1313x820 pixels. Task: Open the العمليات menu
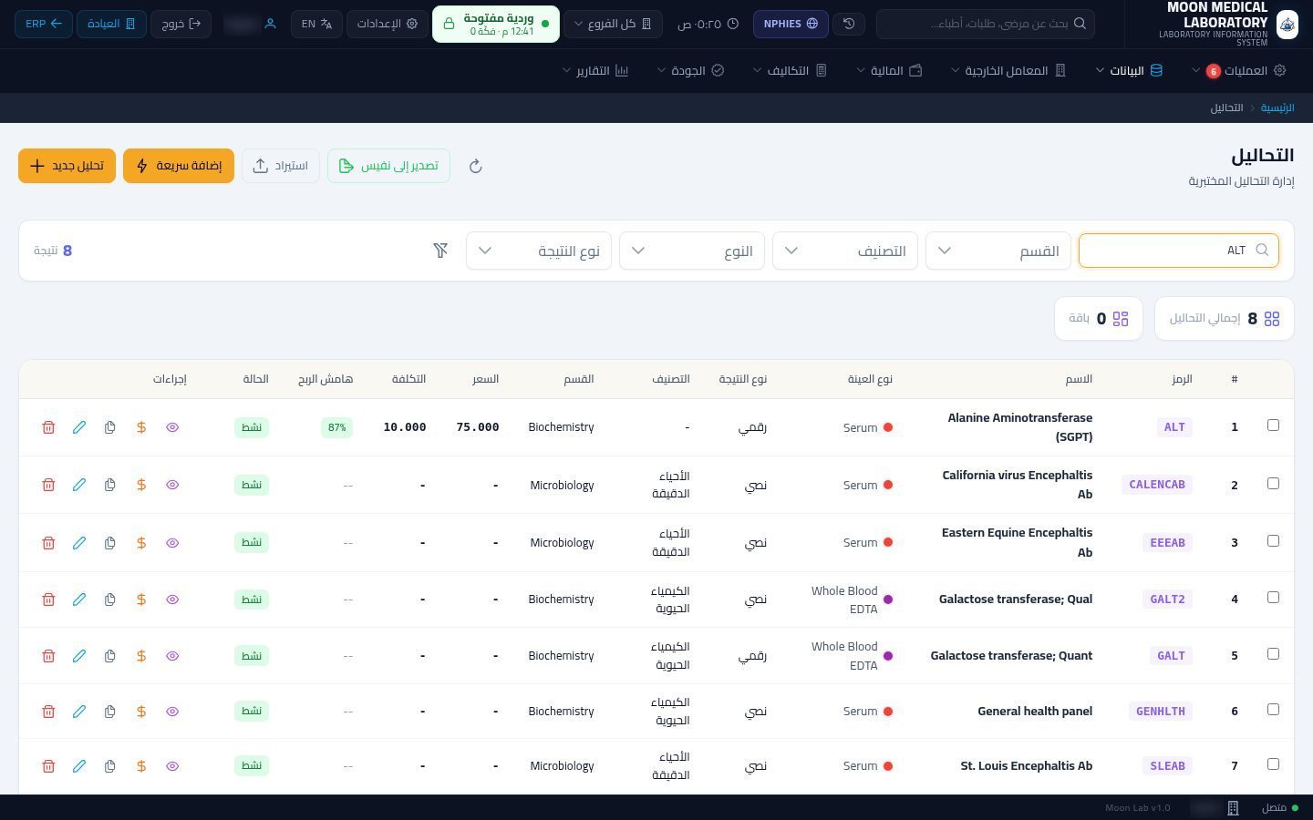1238,70
